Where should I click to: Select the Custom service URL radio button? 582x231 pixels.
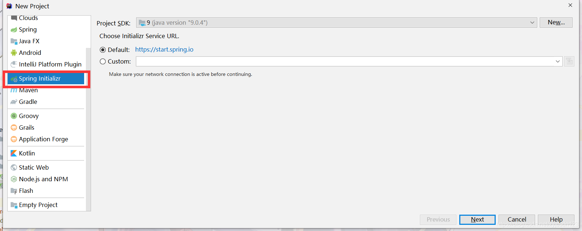pos(103,61)
